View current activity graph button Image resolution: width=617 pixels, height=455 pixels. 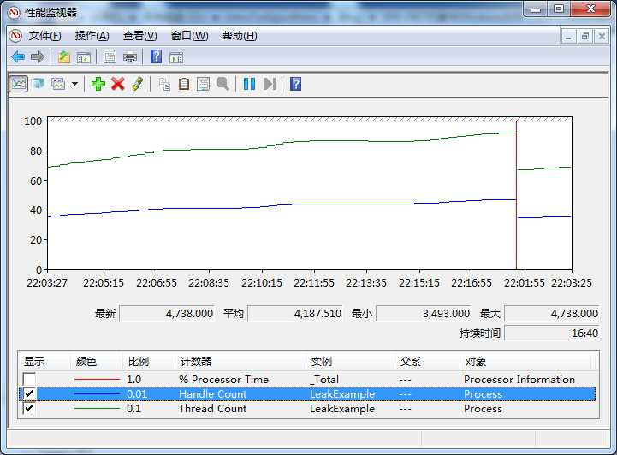coord(19,84)
